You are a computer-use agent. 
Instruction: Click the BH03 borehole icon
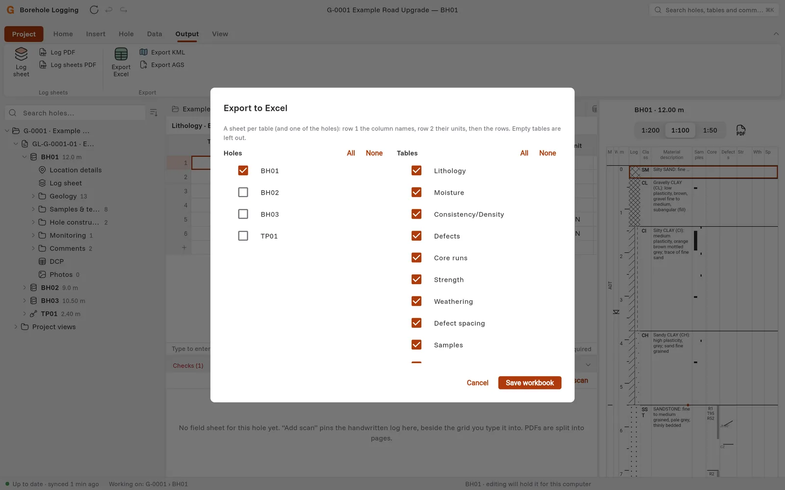pyautogui.click(x=33, y=300)
